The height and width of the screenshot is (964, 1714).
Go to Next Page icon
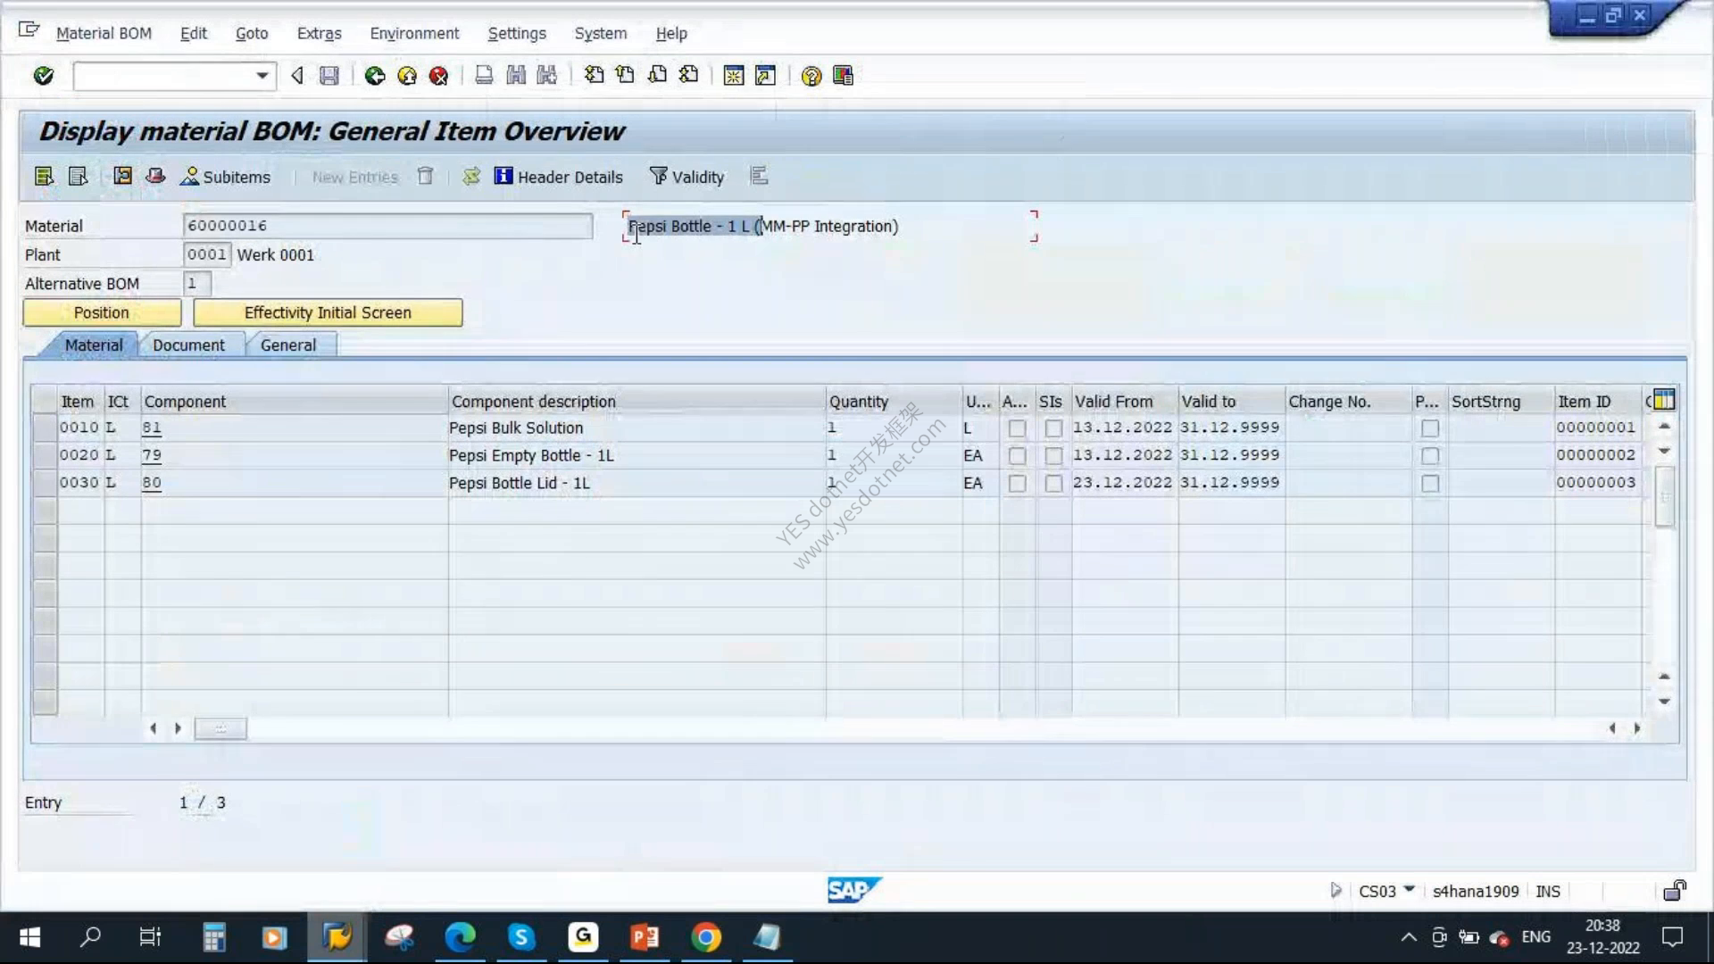coord(657,76)
